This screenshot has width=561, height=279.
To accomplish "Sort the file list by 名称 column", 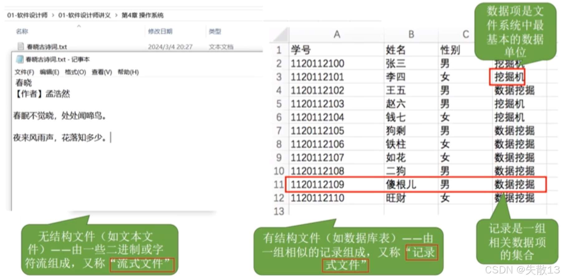I will (22, 31).
